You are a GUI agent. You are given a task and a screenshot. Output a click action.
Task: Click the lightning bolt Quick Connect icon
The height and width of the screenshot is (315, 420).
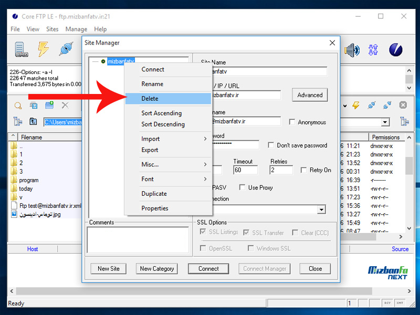[x=43, y=49]
